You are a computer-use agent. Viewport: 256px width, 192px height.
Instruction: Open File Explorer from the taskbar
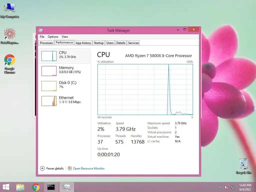pos(20,187)
